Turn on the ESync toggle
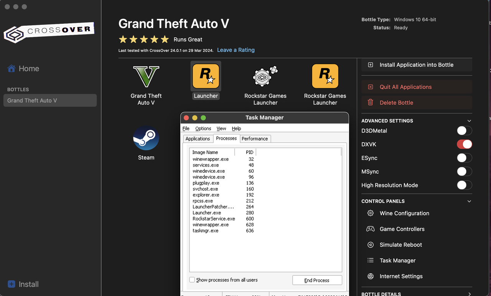 click(x=464, y=158)
